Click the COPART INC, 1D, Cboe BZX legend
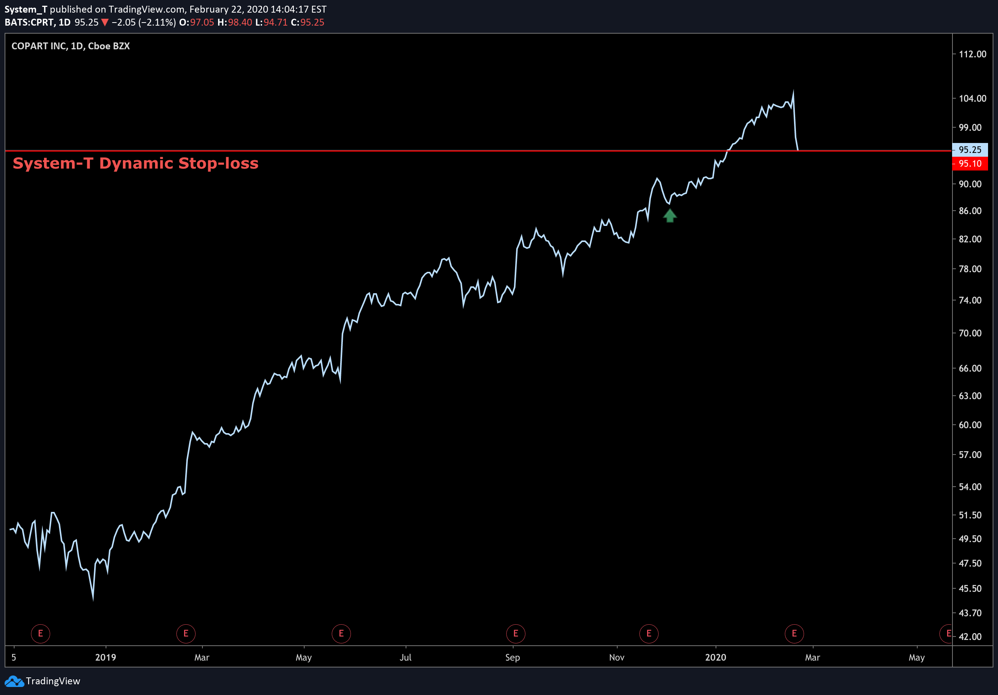 click(70, 46)
